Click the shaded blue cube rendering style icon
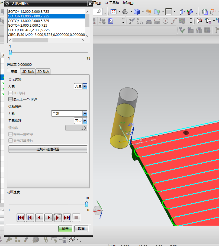This screenshot has width=219, height=246. [x=137, y=12]
